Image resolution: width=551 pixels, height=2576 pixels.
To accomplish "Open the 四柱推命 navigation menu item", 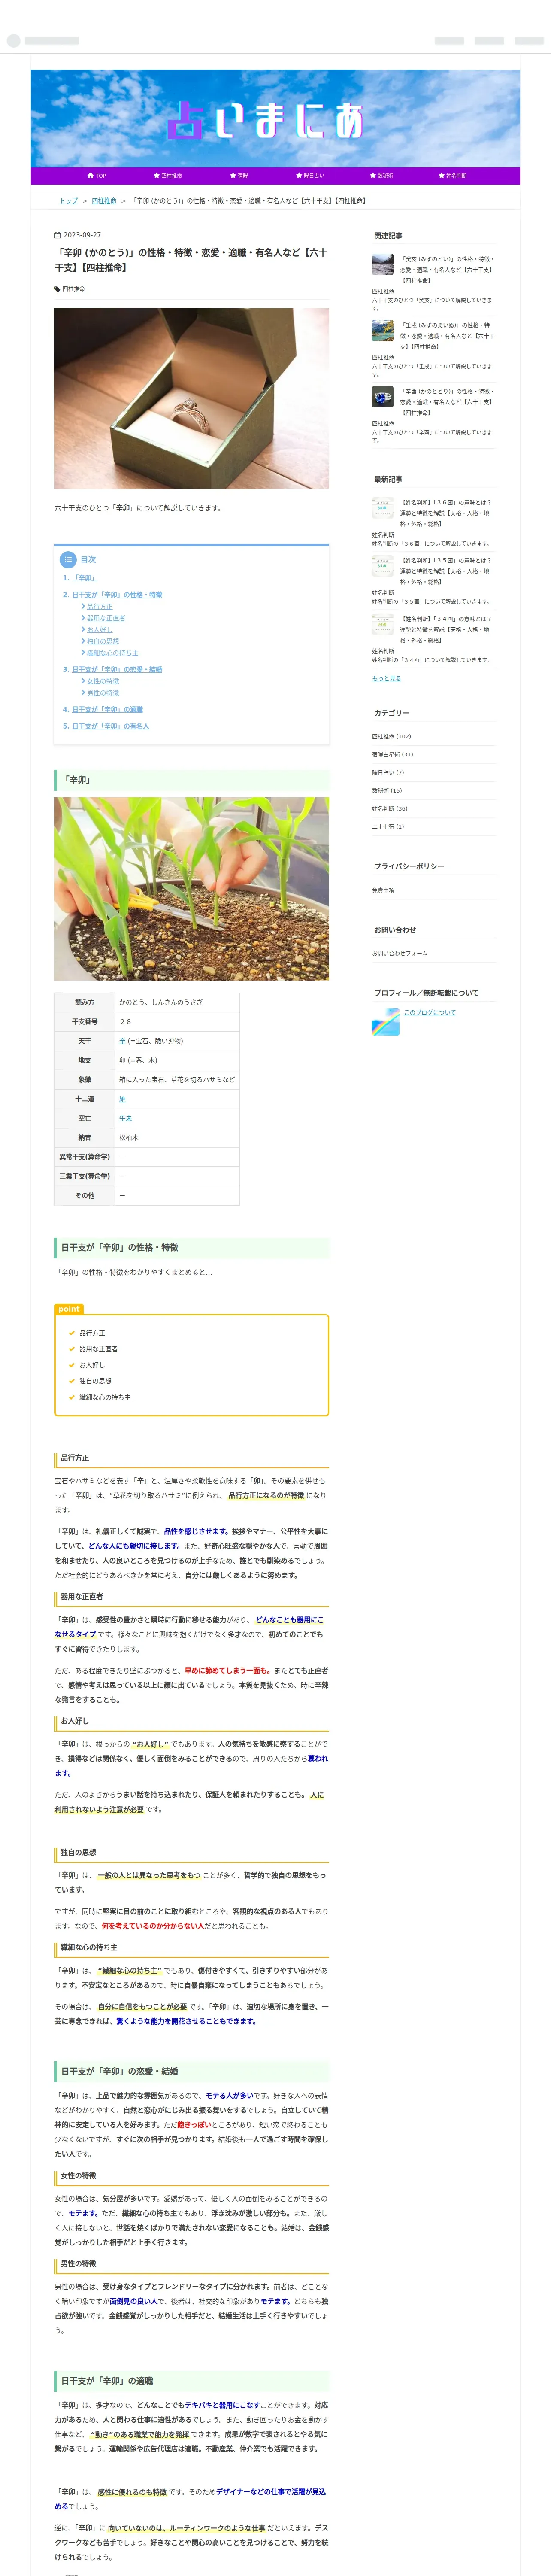I will 168,175.
